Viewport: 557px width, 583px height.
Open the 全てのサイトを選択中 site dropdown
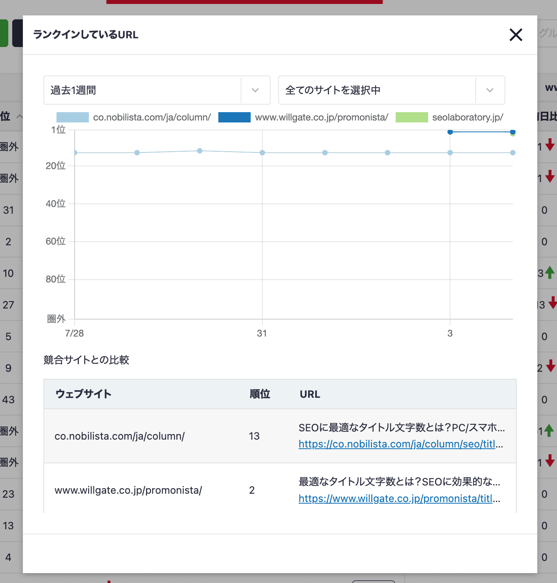coord(391,90)
